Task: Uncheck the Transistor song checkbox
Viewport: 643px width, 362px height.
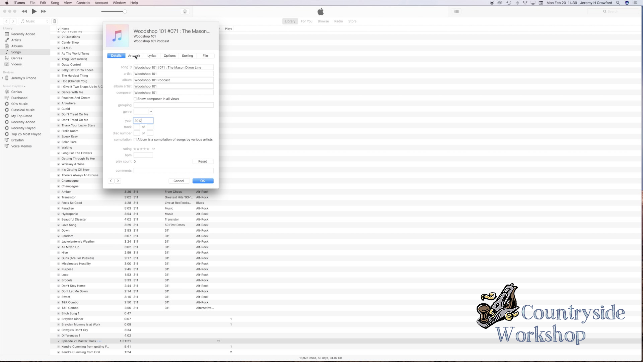Action: coord(59,197)
